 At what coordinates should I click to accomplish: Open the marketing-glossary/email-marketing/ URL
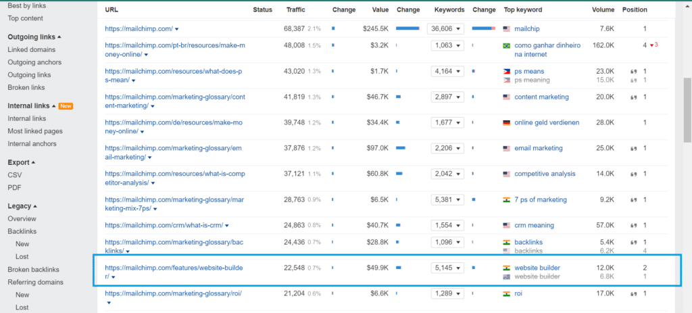coord(174,152)
